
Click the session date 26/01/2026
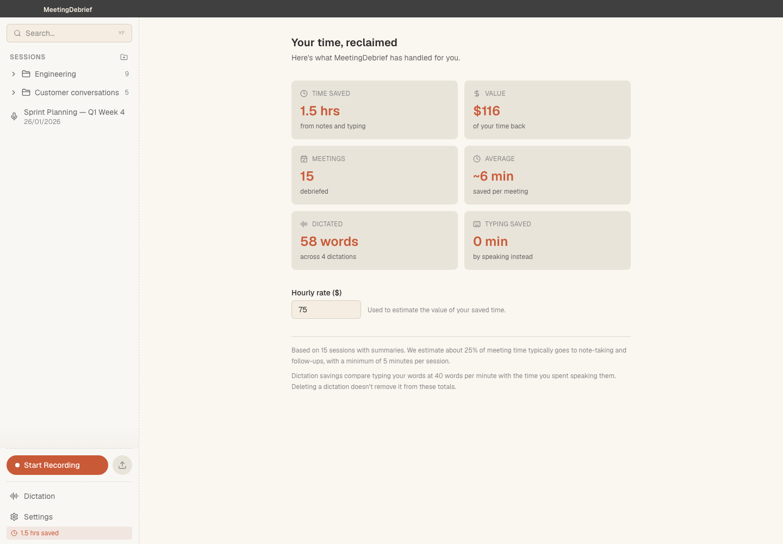(42, 122)
